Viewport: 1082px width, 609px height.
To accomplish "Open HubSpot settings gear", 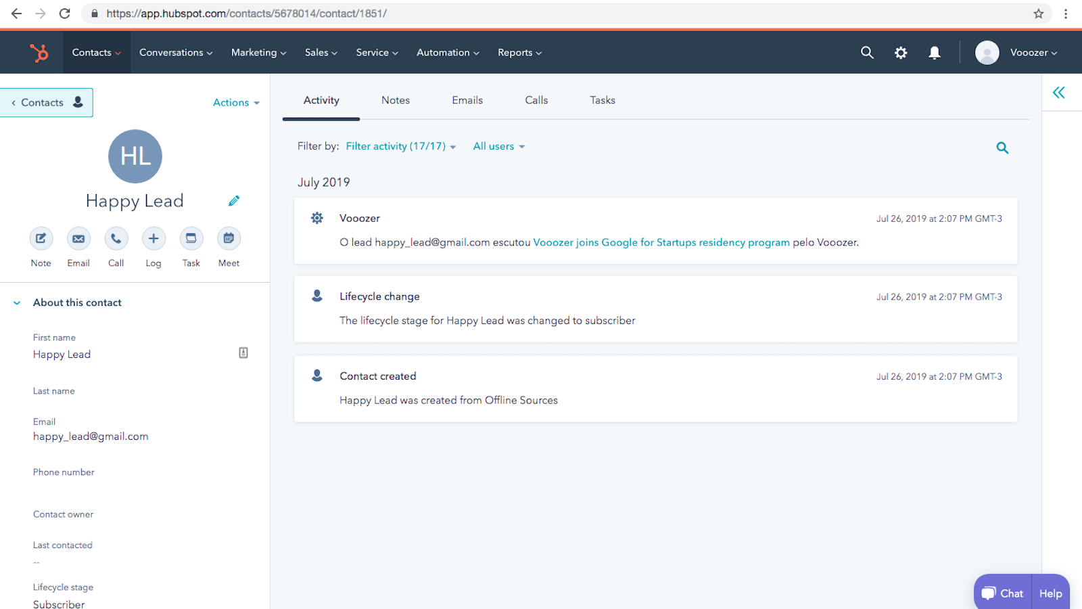I will click(901, 52).
